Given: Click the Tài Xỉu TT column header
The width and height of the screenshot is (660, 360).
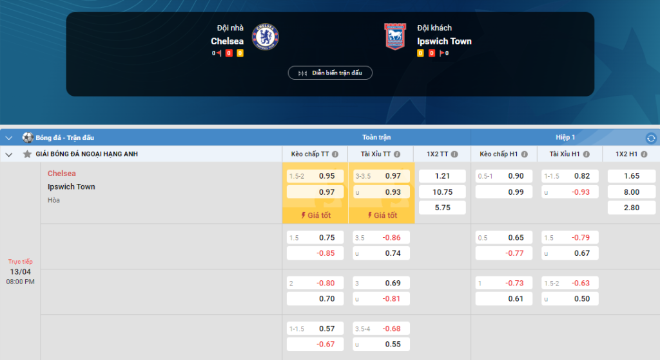Looking at the screenshot, I should pos(376,154).
